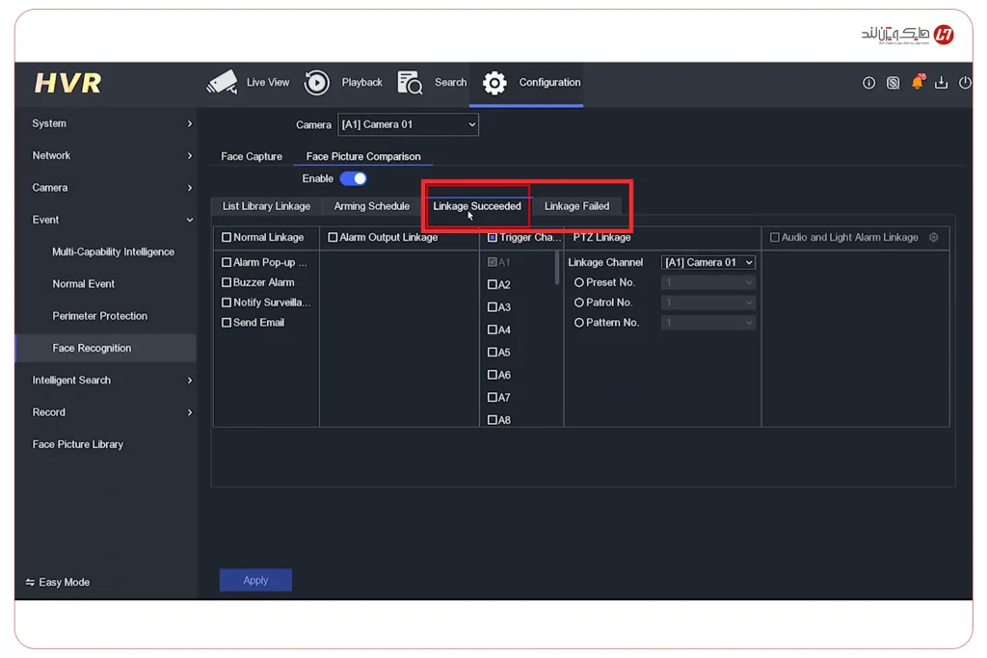Check the Buzzer Alarm checkbox
This screenshot has height=658, width=987.
coord(227,282)
